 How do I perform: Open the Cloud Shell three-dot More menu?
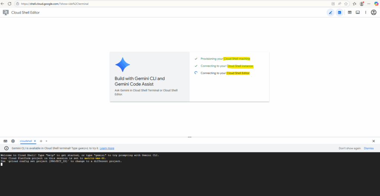pyautogui.click(x=366, y=13)
